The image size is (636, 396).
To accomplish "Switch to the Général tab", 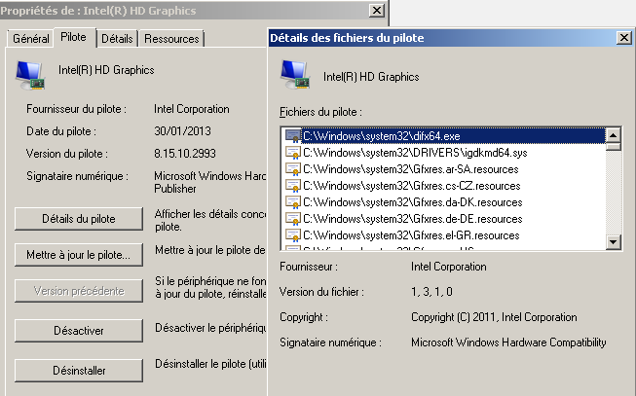I will [31, 39].
